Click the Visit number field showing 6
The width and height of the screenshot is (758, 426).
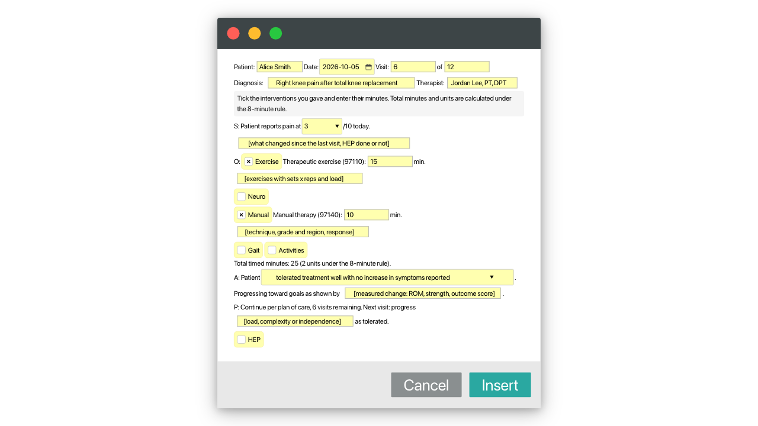413,67
